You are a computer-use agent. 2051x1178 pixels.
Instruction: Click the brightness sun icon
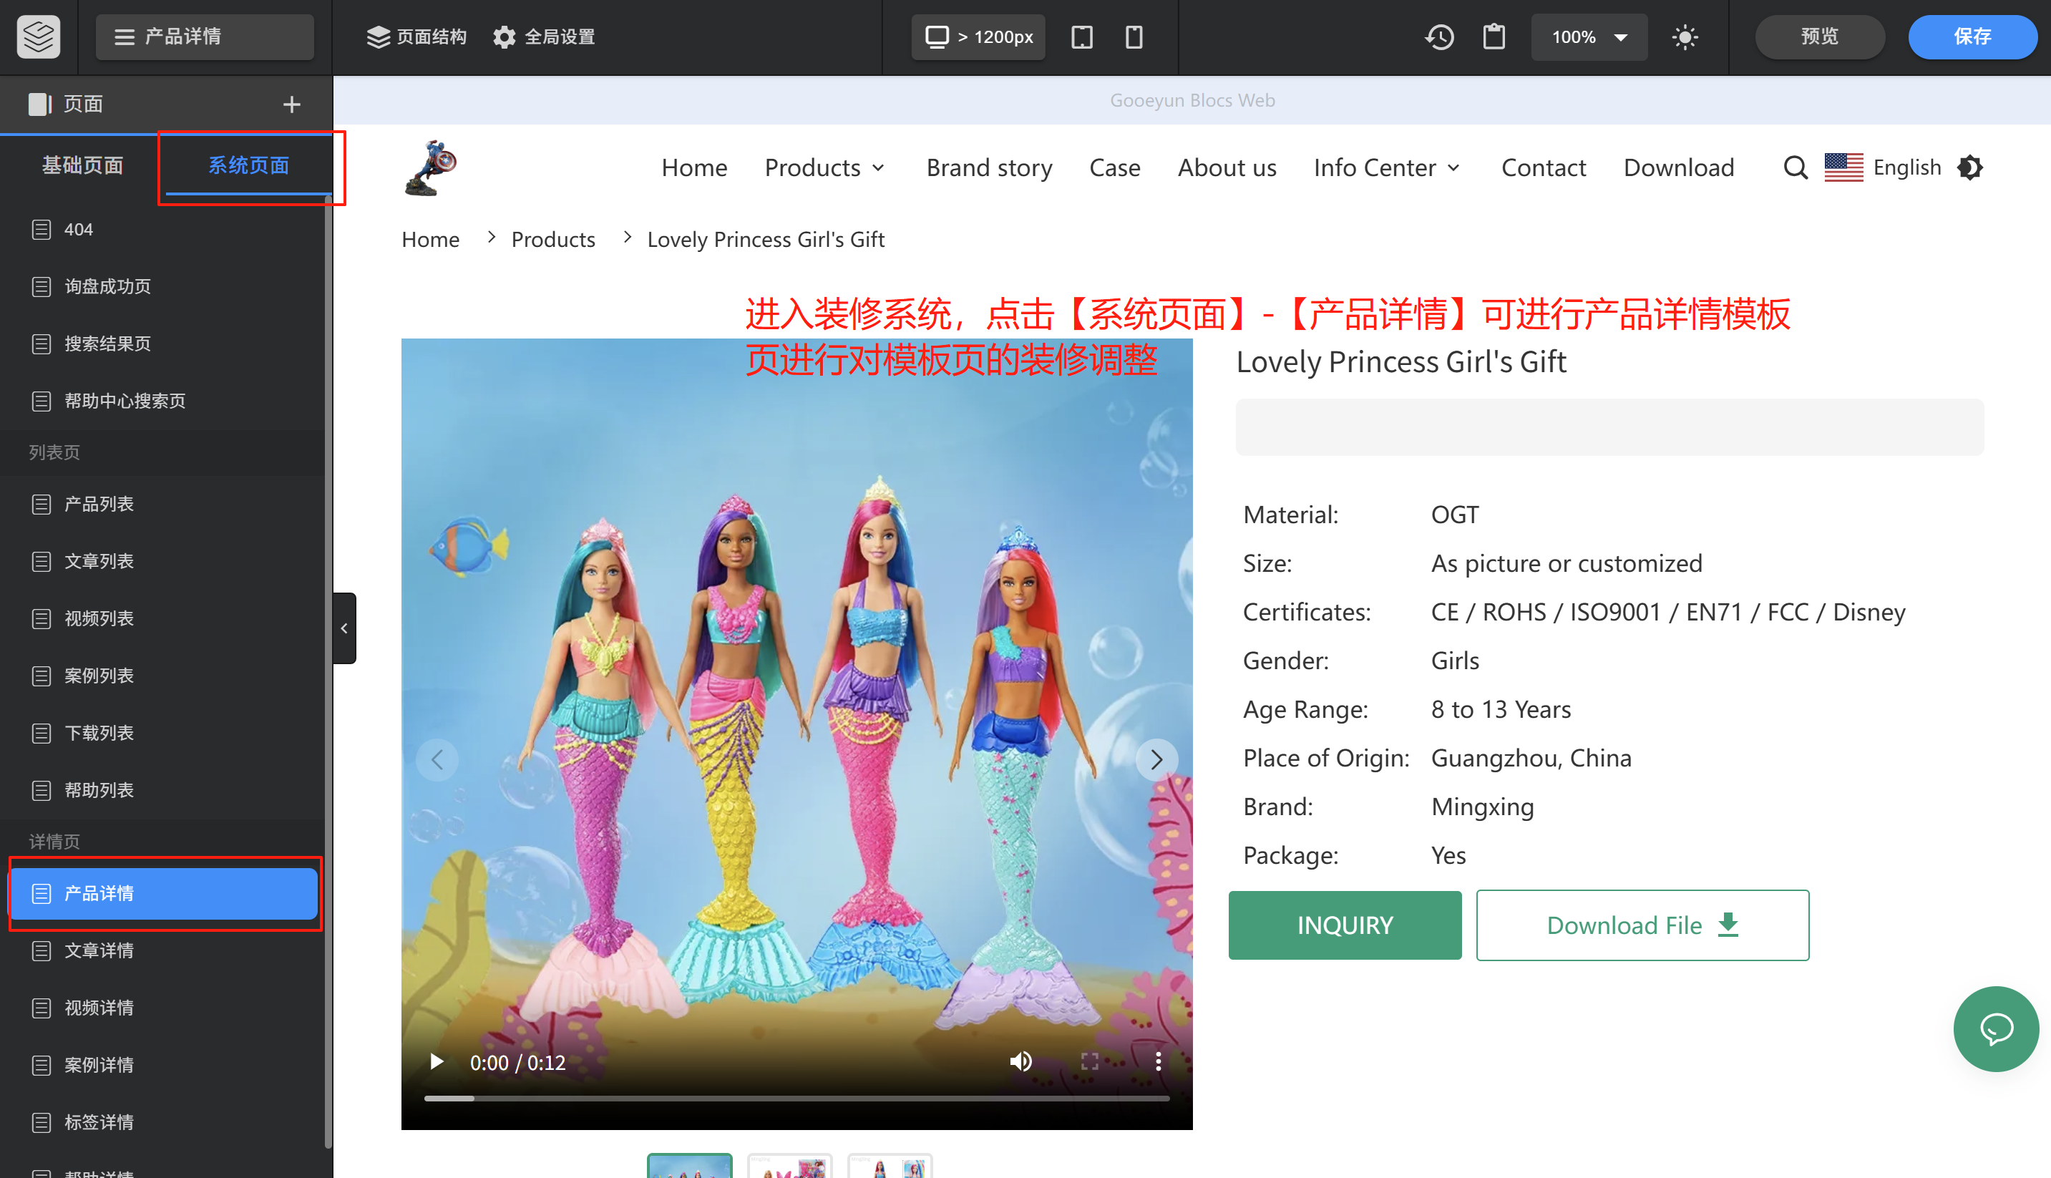[1685, 36]
